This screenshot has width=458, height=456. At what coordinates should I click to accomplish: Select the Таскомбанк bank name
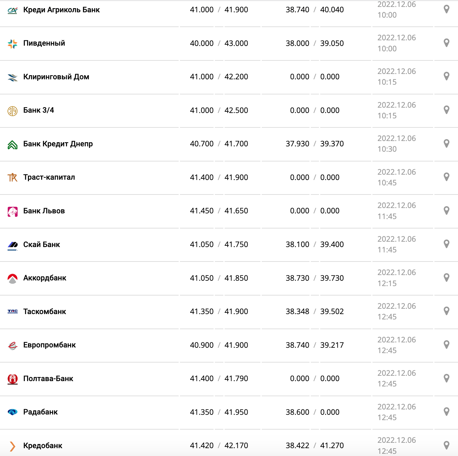point(45,312)
